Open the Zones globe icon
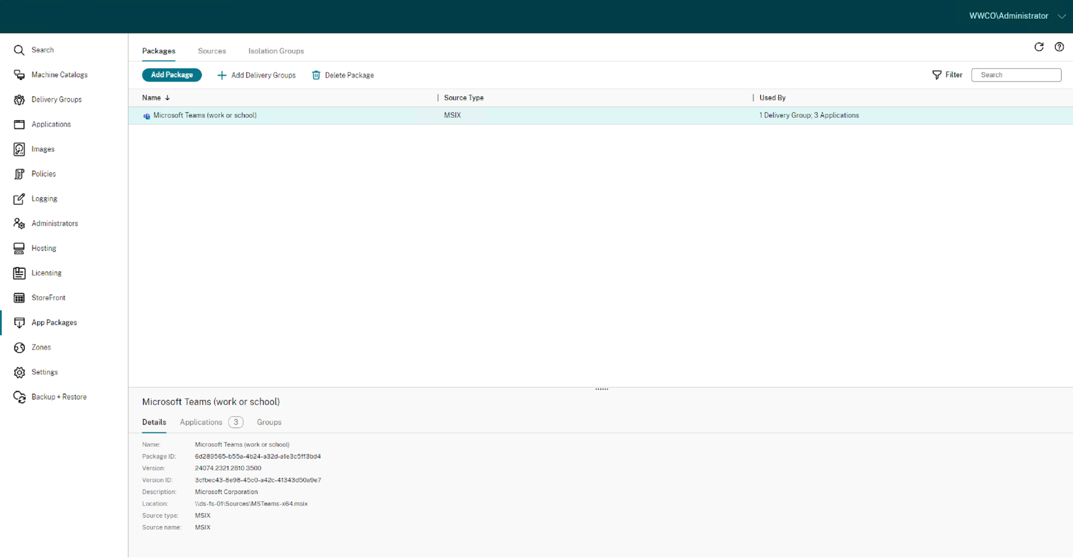The image size is (1073, 558). click(19, 348)
